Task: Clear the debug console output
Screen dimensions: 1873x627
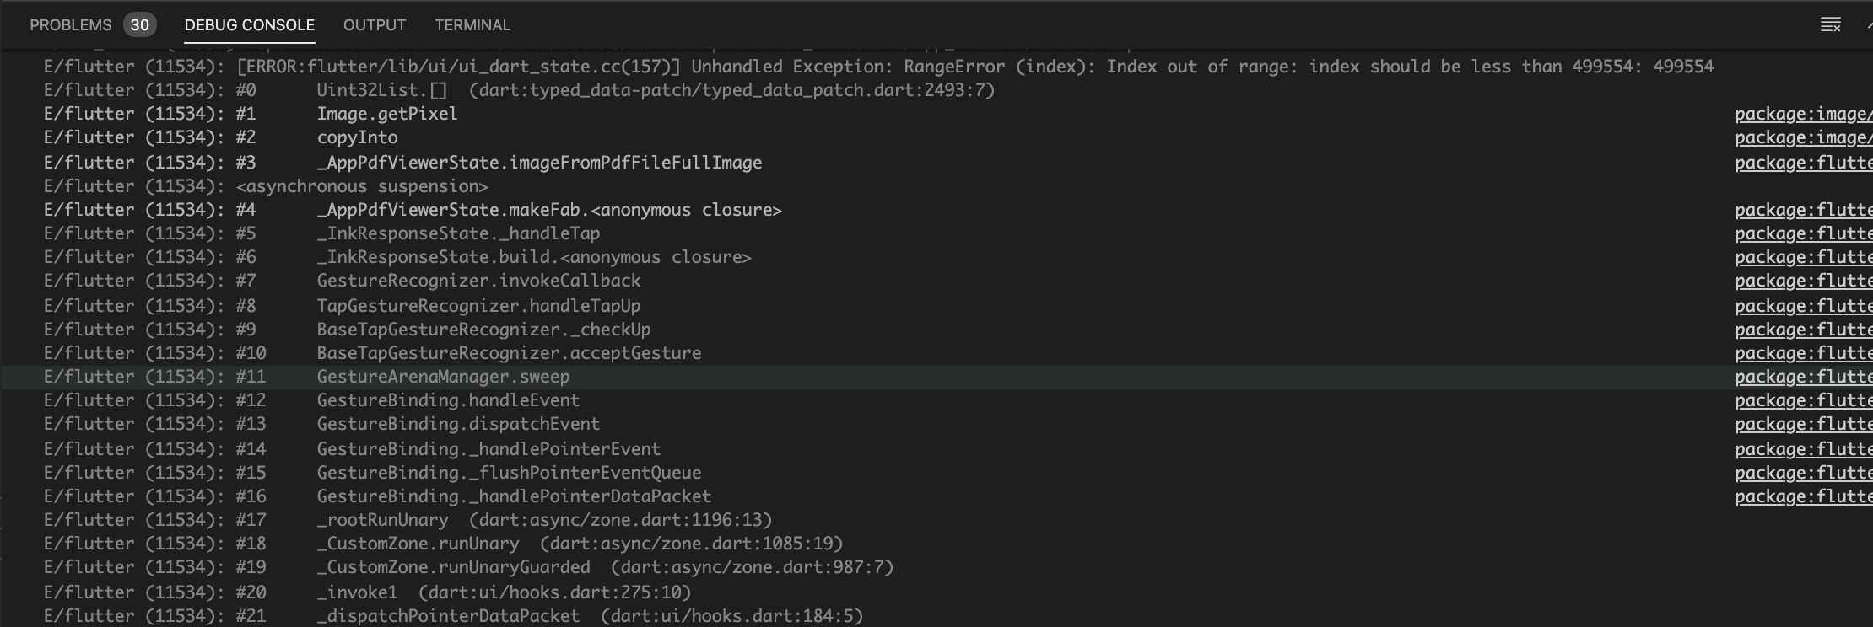Action: [1833, 24]
